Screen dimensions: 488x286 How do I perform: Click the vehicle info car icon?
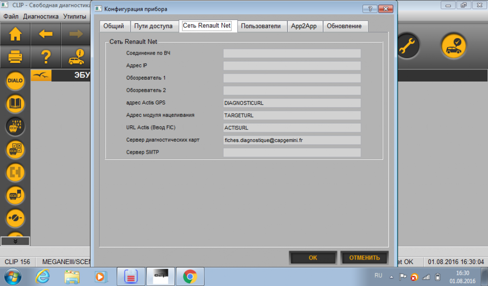coord(76,57)
